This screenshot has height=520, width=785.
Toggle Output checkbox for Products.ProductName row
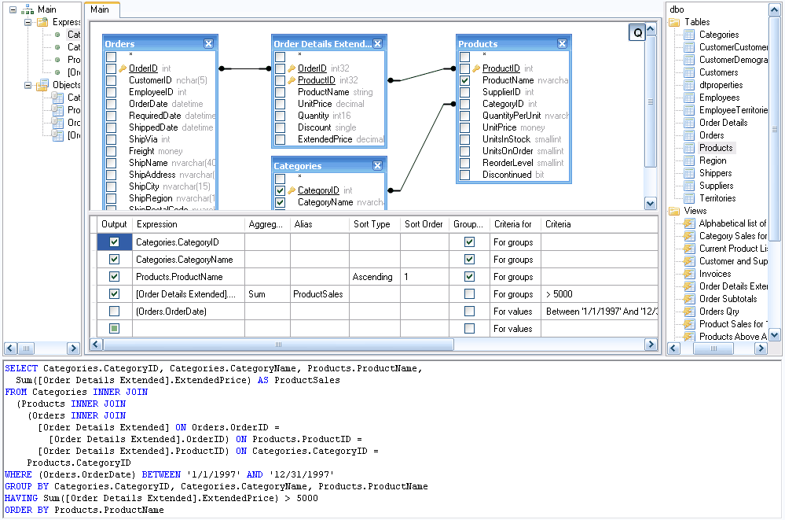click(x=114, y=277)
